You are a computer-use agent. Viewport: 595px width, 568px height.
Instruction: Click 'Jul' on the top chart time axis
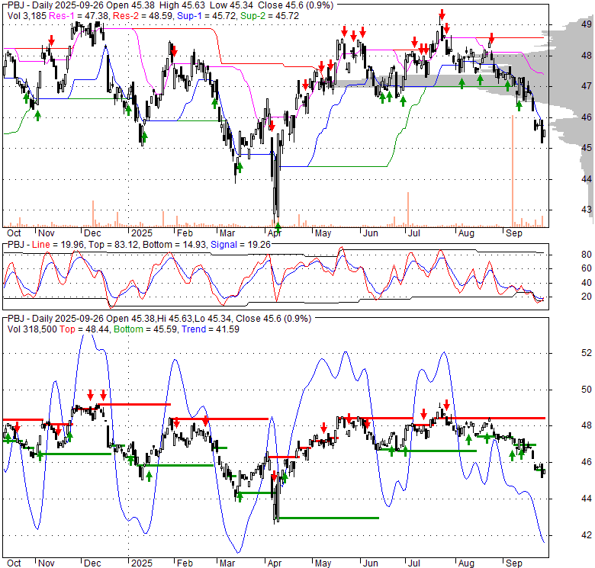pyautogui.click(x=413, y=233)
